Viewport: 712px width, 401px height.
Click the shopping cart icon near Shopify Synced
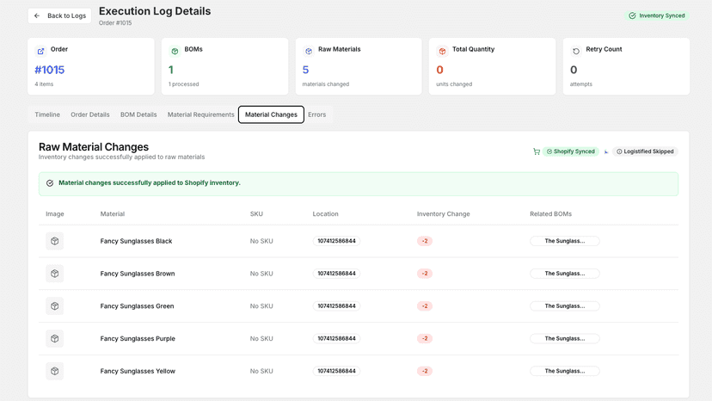click(x=537, y=151)
